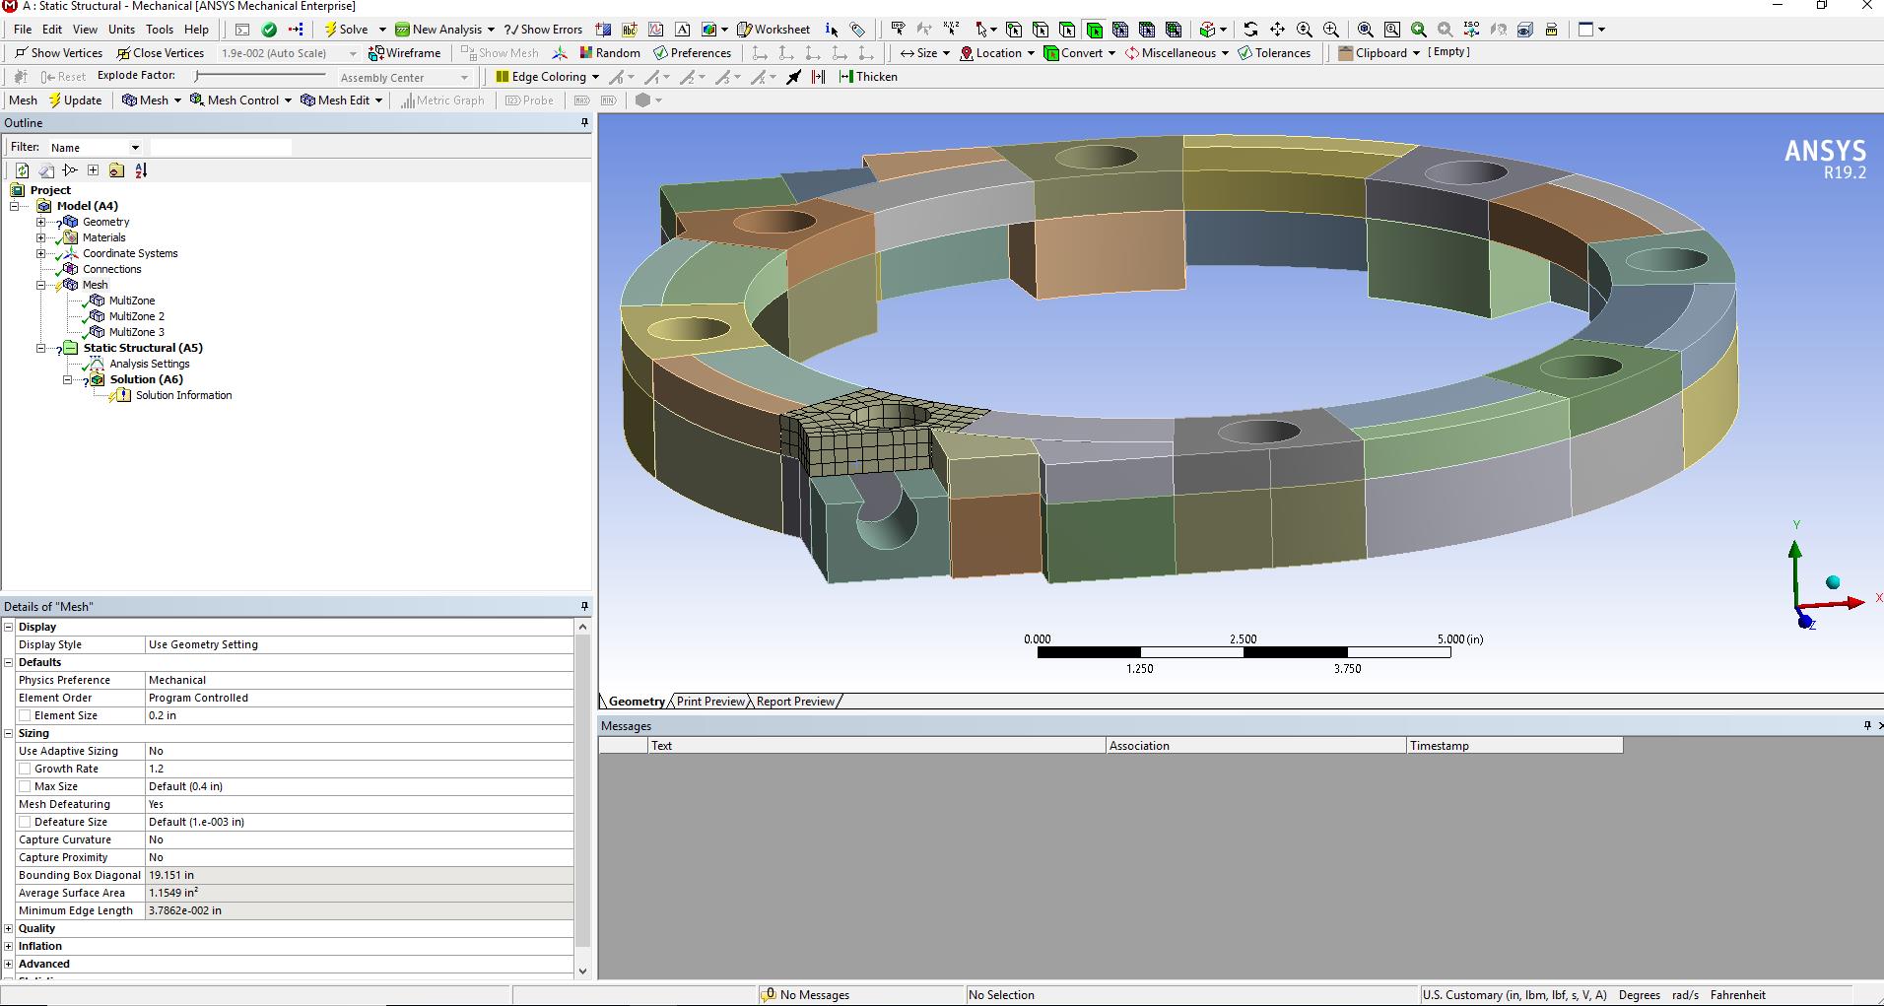Image resolution: width=1884 pixels, height=1006 pixels.
Task: Collapse the Sizing section
Action: 9,733
